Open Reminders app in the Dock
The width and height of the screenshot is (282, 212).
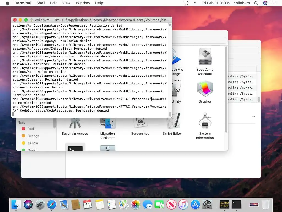click(x=112, y=205)
